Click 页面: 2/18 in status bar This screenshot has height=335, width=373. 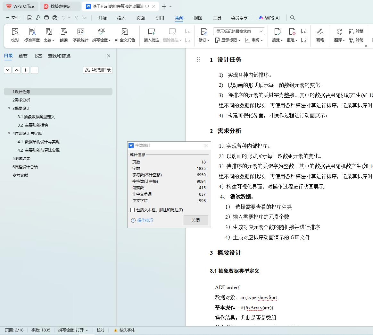click(x=14, y=330)
